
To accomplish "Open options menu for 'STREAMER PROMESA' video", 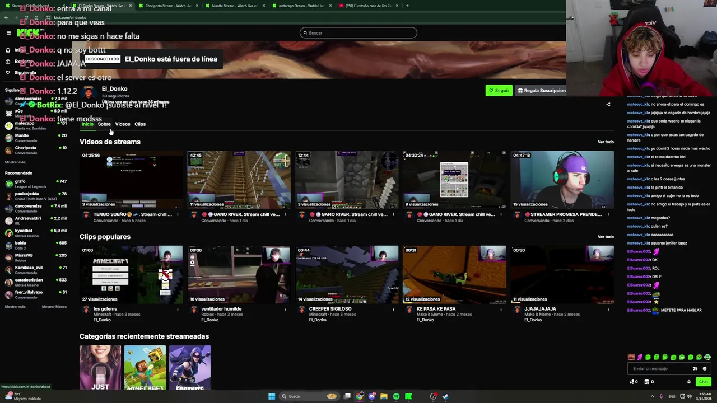I will [608, 214].
